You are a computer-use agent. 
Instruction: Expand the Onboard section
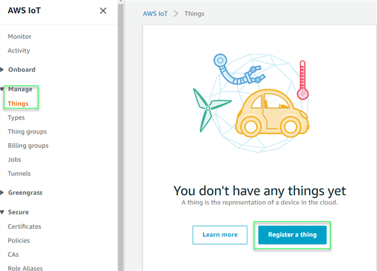2,69
